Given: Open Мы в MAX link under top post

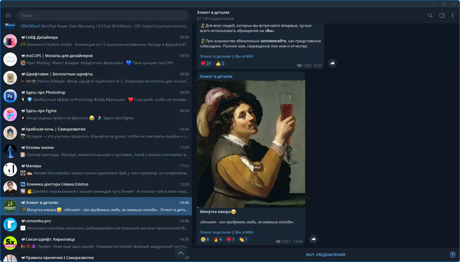Looking at the screenshot, I should [x=244, y=56].
